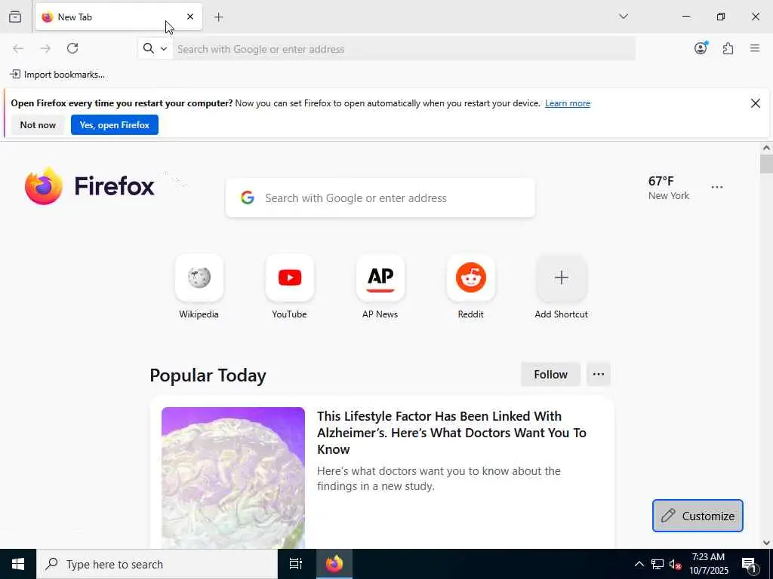Open the Firefox View icon in tab strip
The width and height of the screenshot is (773, 579).
[15, 17]
